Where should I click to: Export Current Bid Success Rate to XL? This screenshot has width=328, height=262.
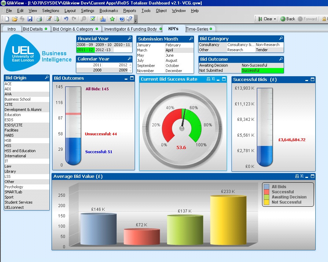213,79
